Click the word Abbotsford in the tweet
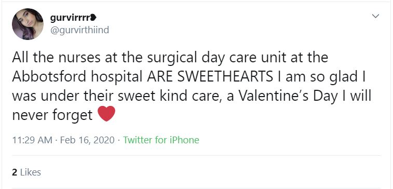The width and height of the screenshot is (393, 189). coord(49,77)
